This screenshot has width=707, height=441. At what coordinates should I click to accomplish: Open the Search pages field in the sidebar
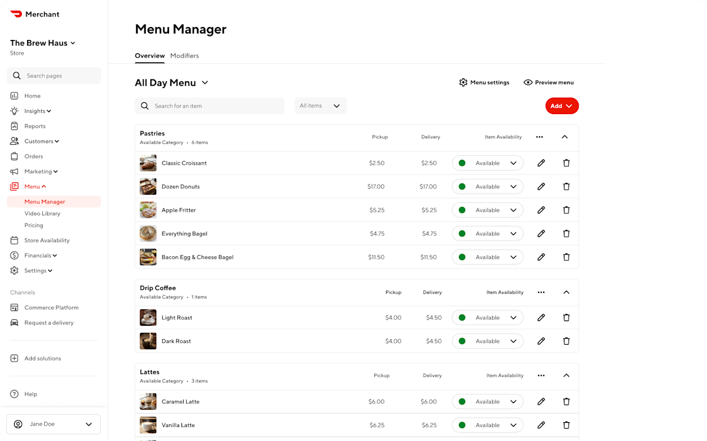54,75
